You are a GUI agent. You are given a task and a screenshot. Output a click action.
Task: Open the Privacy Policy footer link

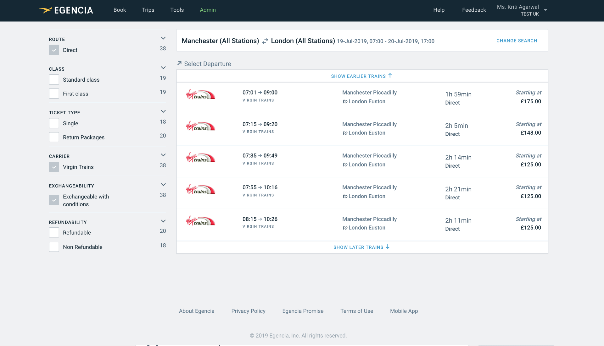pyautogui.click(x=248, y=311)
